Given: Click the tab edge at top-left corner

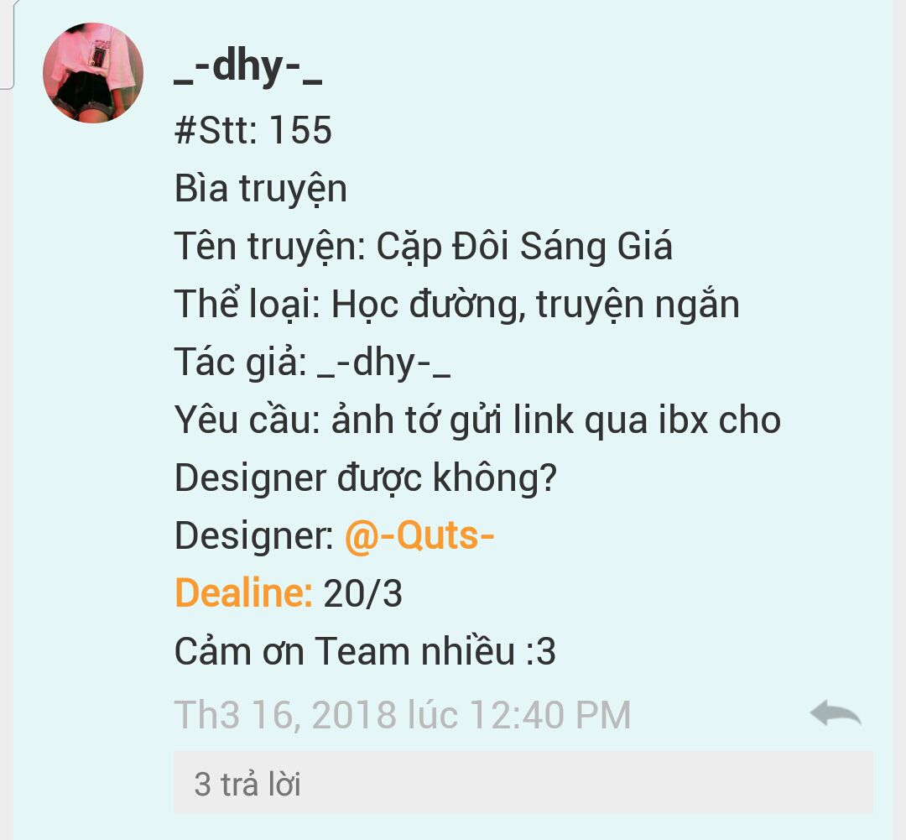Looking at the screenshot, I should click(x=7, y=44).
